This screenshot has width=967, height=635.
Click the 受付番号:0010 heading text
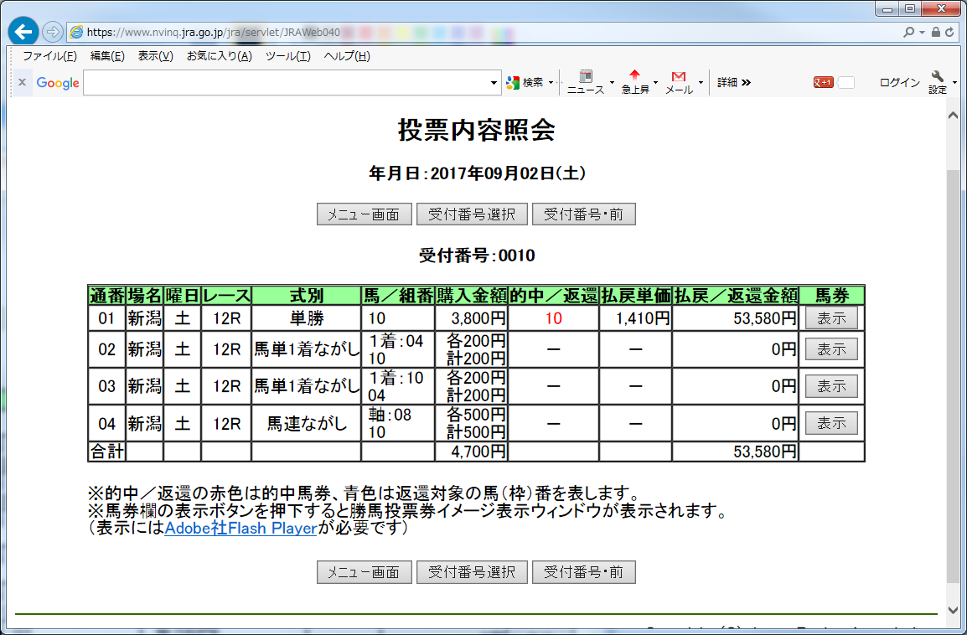tap(477, 256)
